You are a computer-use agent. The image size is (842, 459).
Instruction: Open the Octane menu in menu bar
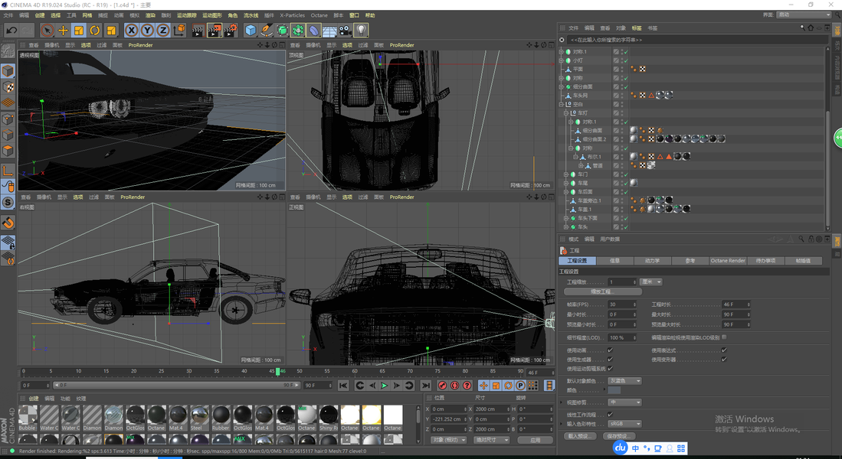click(x=319, y=15)
